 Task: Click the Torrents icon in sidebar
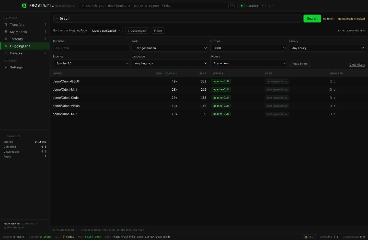click(x=6, y=39)
